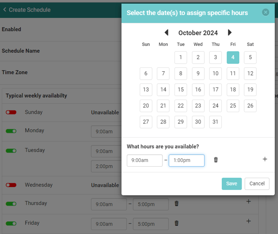Image resolution: width=278 pixels, height=234 pixels.
Task: Add another hours range in dialog
Action: click(265, 159)
